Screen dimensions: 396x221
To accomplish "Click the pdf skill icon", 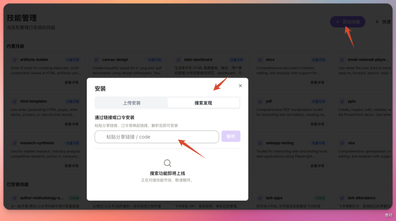I will click(260, 101).
